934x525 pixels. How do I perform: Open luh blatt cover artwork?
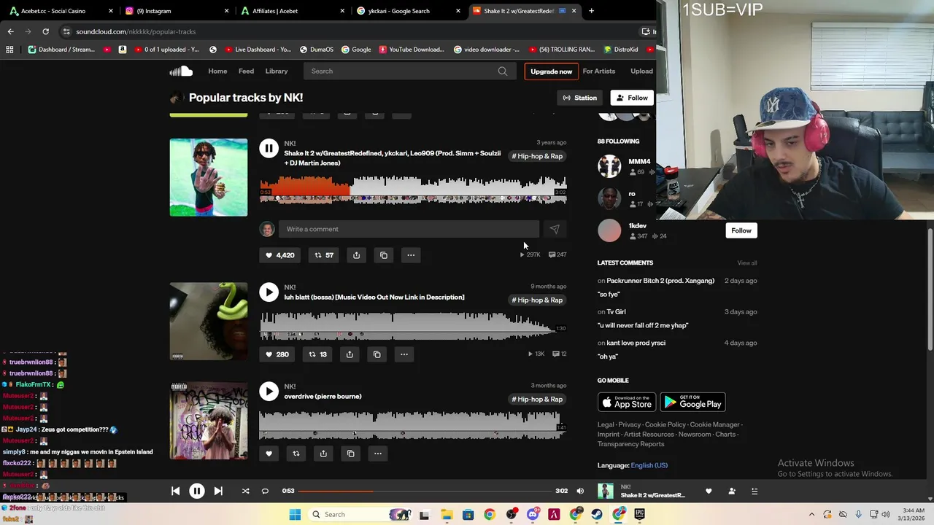(209, 321)
